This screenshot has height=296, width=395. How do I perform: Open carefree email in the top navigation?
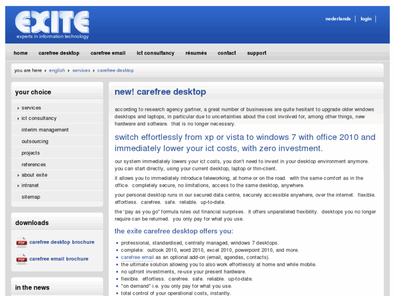coord(108,53)
